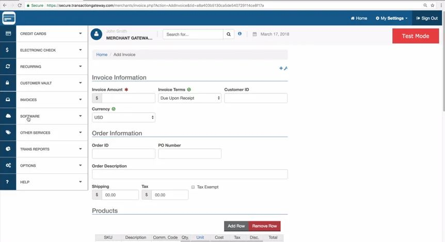Click the Invoice Amount input field
This screenshot has width=445, height=242.
click(128, 98)
